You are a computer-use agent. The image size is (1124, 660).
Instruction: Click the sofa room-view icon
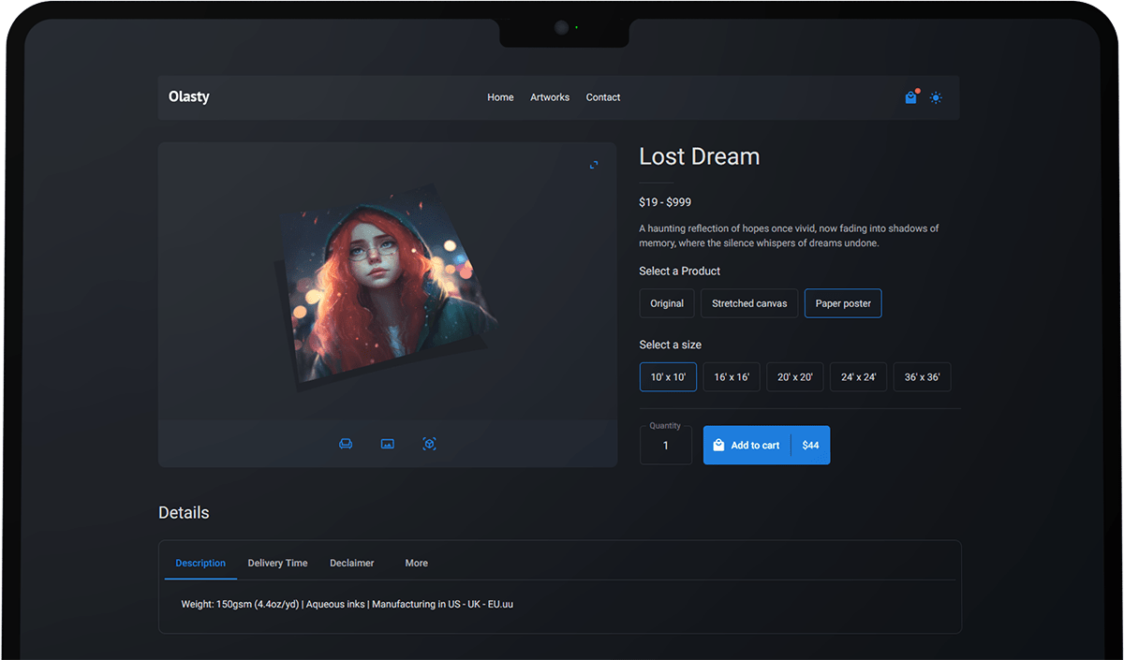[346, 444]
